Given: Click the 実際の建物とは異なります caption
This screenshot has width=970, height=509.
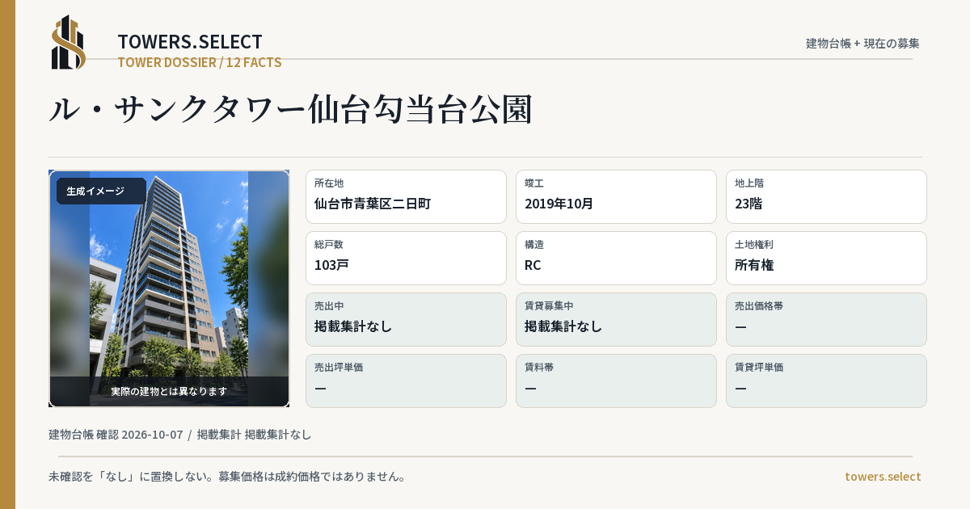Looking at the screenshot, I should coord(169,391).
